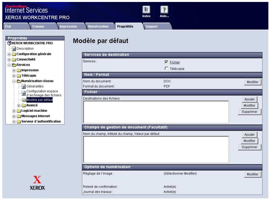
Task: Open the Impression tab
Action: (x=71, y=26)
